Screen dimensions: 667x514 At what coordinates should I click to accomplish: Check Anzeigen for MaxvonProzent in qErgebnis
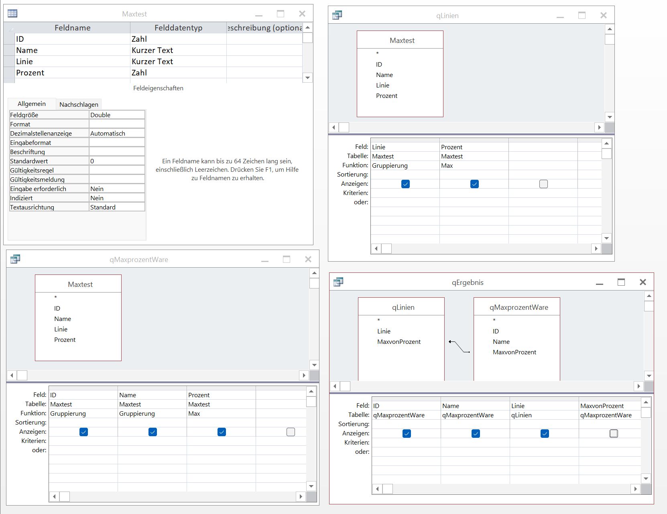pyautogui.click(x=614, y=433)
